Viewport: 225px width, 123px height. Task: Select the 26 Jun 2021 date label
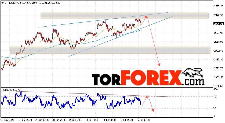point(7,120)
